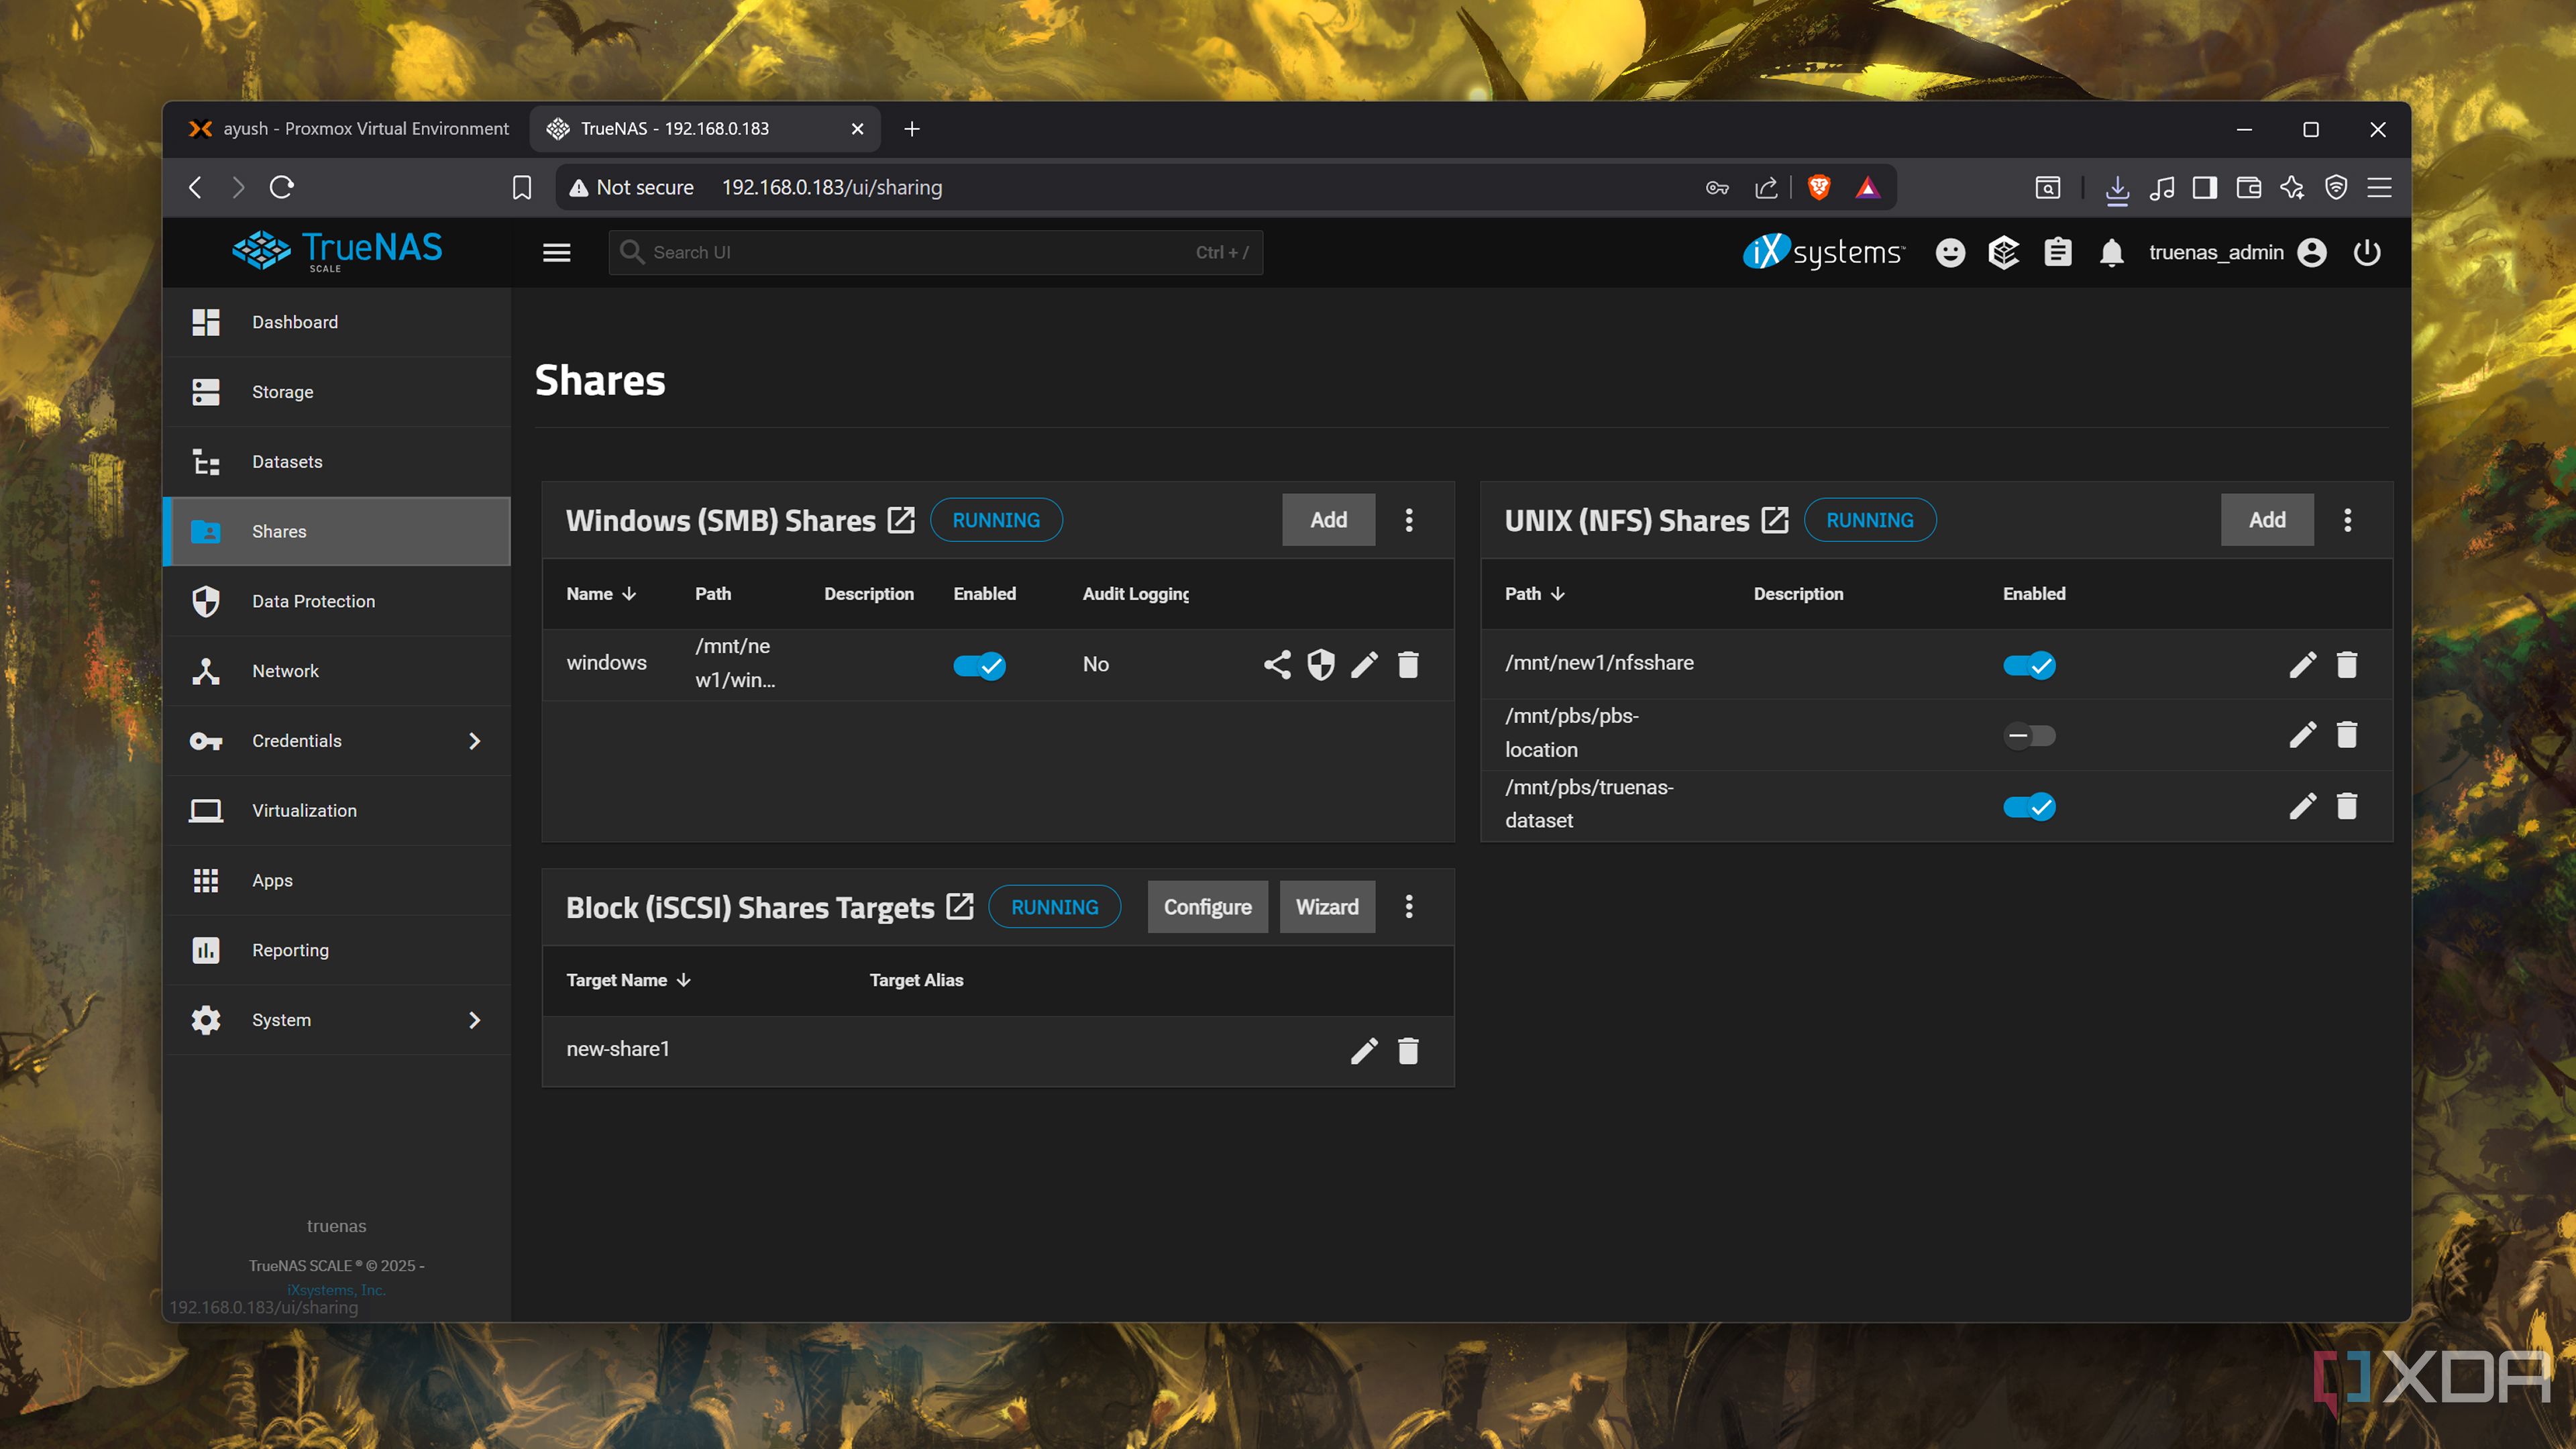This screenshot has width=2576, height=1449.
Task: Delete the /mnt/pbs/pbs-location NFS share
Action: 2347,735
